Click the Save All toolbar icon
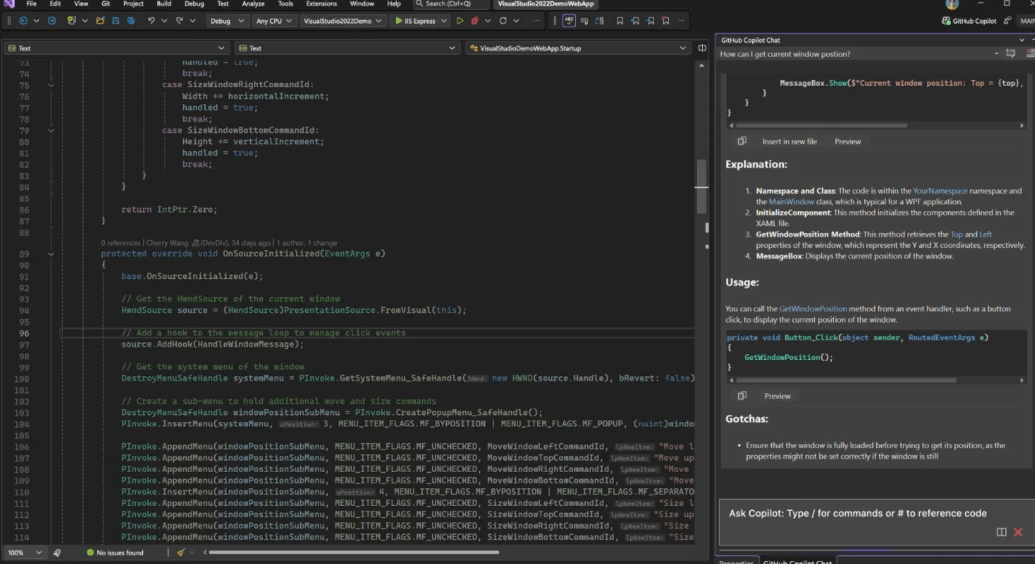This screenshot has height=564, width=1035. [x=131, y=21]
